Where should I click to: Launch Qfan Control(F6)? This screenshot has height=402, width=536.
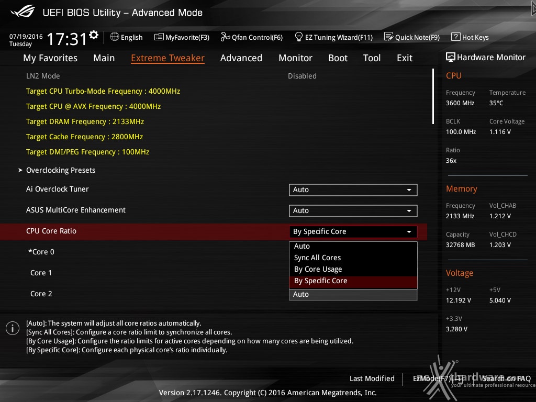point(252,37)
